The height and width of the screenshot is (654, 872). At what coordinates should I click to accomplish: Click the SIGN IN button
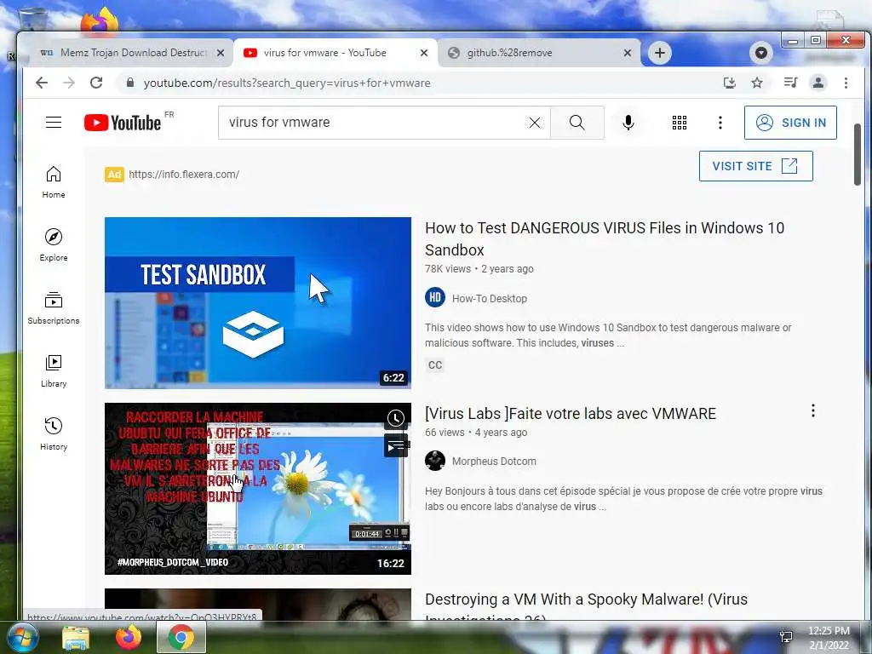point(790,123)
